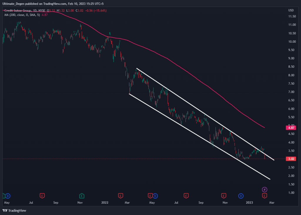Click the 1.50 price axis label
Viewport: 301px width, 215px height.
click(x=291, y=184)
